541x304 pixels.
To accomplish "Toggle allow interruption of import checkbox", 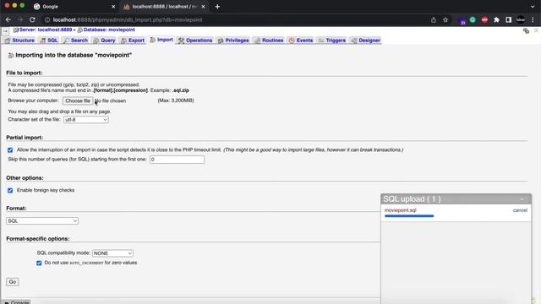I will pos(10,150).
